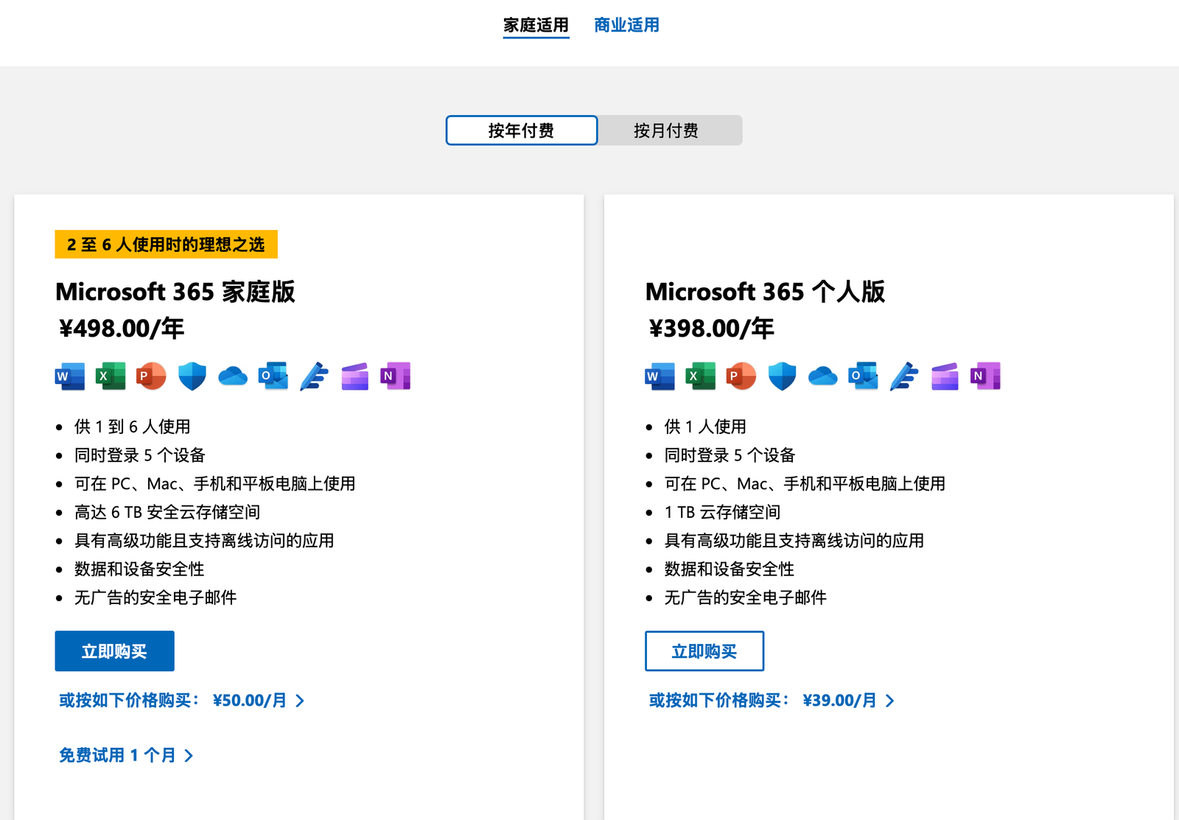This screenshot has width=1179, height=820.
Task: Click the Word icon in the 家庭版 card
Action: point(70,376)
